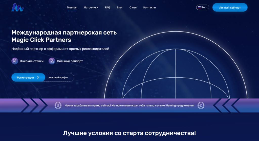Click the Международная партнерская сеть heading
The height and width of the screenshot is (141, 259).
pos(64,36)
